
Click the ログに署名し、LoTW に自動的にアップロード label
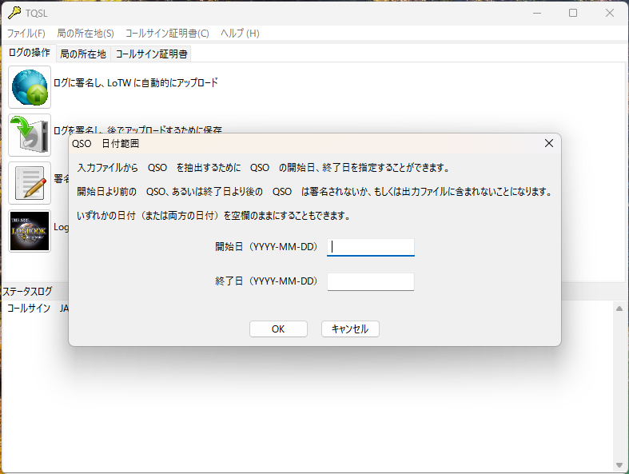click(136, 83)
